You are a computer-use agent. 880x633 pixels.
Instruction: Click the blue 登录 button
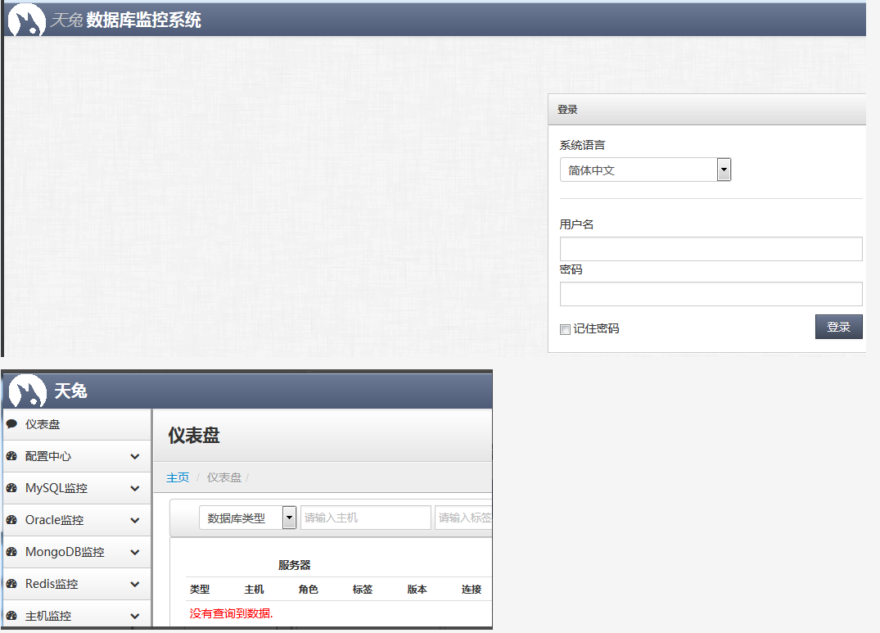(x=838, y=327)
